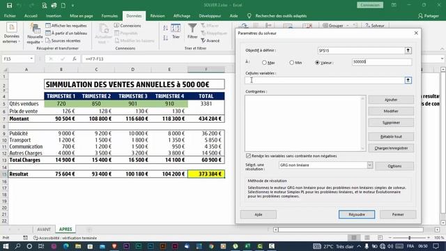
Task: Collapse the Objectif à définir range selector
Action: pos(408,50)
